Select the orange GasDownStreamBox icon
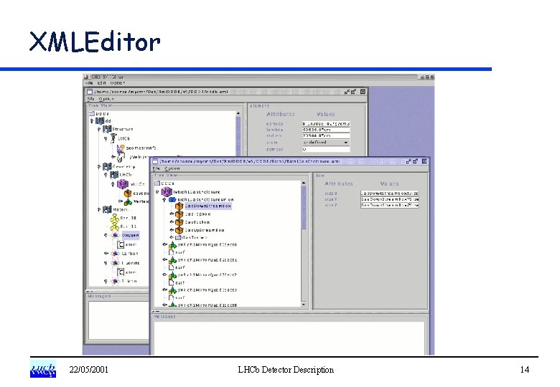This screenshot has width=560, height=387. point(179,206)
